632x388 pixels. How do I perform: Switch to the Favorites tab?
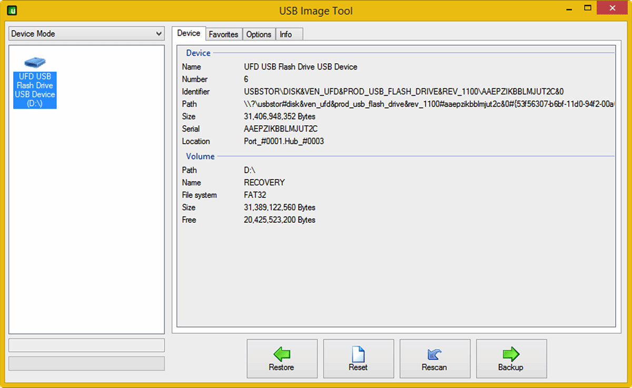point(223,34)
